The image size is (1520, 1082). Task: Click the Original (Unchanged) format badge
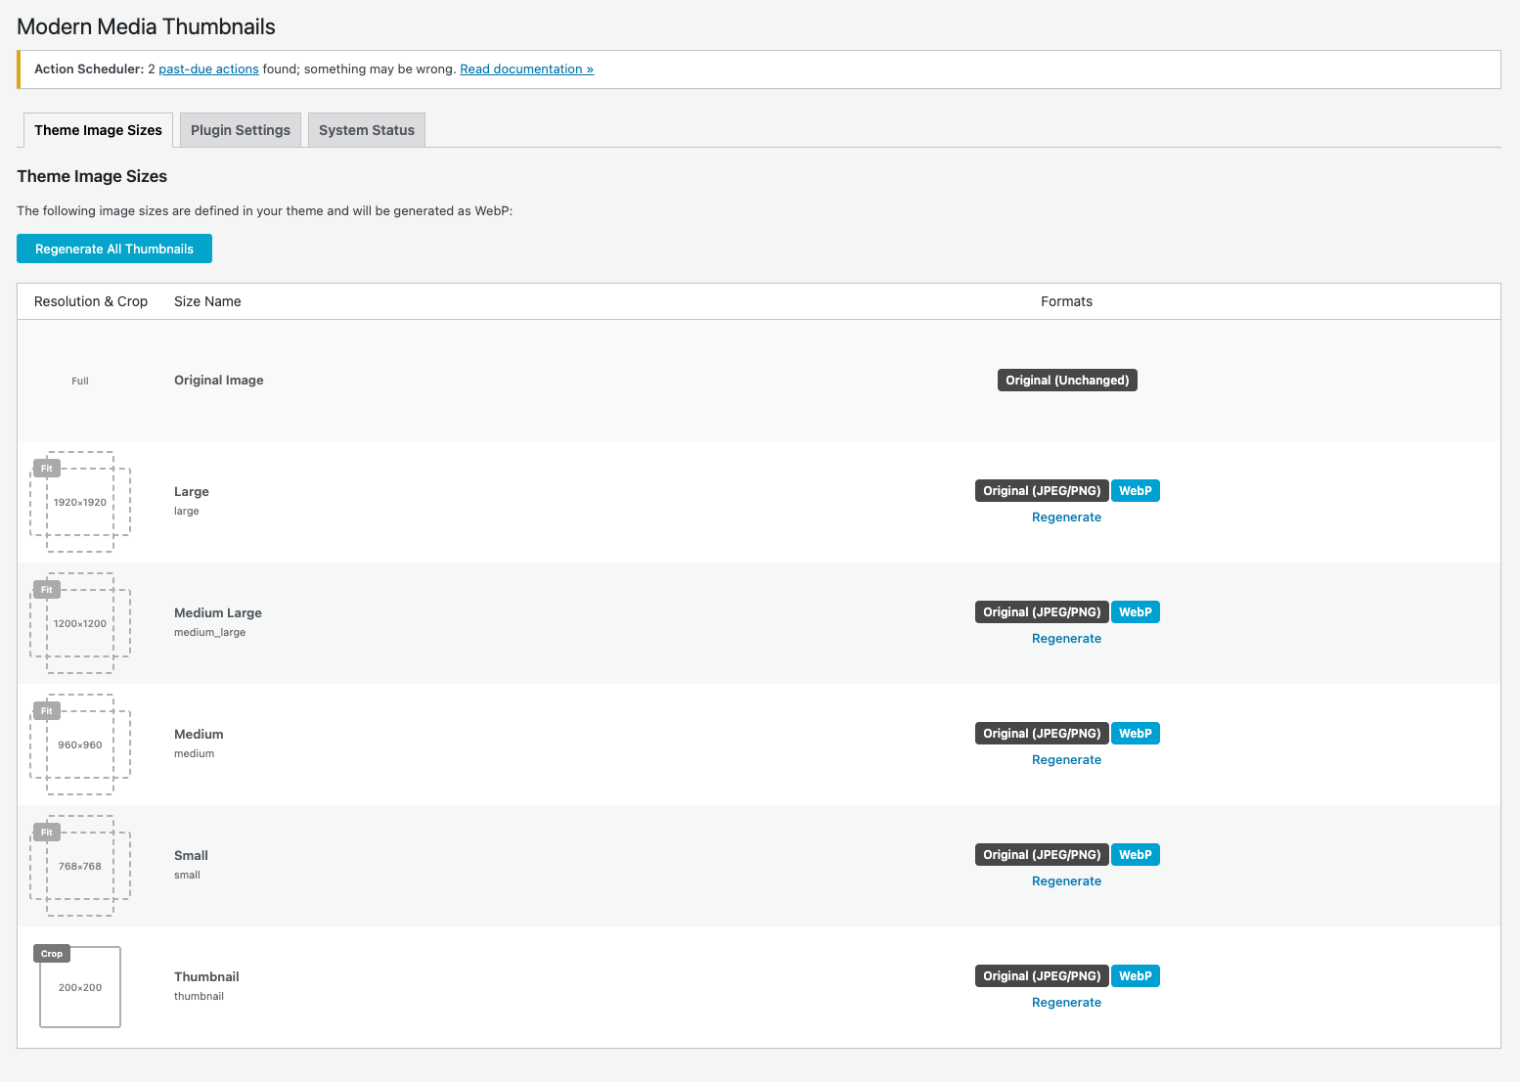[x=1067, y=381]
